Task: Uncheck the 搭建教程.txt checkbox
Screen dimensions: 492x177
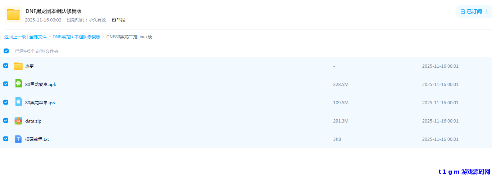Action: click(6, 139)
